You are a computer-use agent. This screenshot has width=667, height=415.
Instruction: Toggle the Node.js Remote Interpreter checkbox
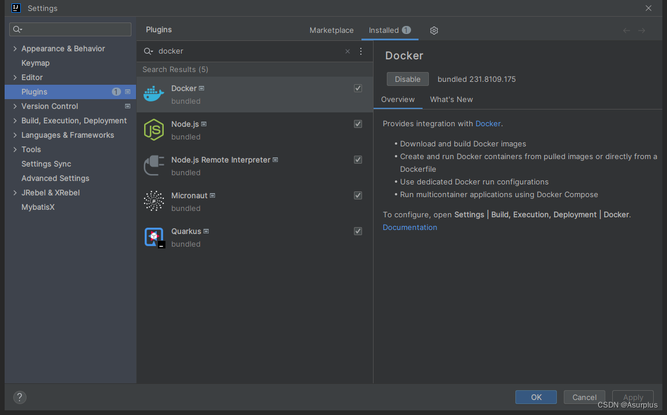pyautogui.click(x=358, y=160)
